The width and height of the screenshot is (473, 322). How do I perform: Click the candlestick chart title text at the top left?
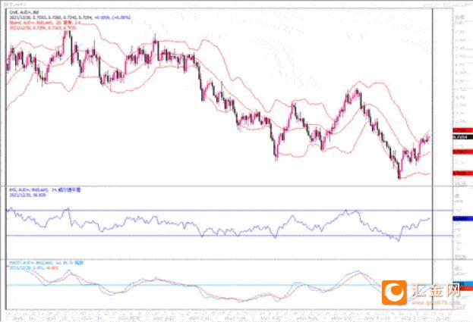coord(24,12)
